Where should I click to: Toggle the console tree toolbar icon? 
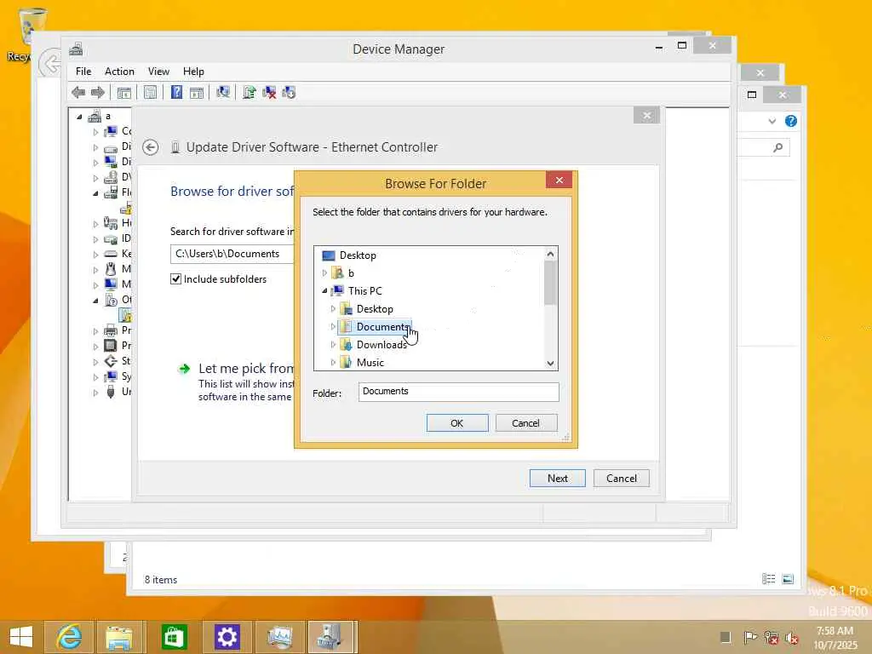pyautogui.click(x=124, y=93)
